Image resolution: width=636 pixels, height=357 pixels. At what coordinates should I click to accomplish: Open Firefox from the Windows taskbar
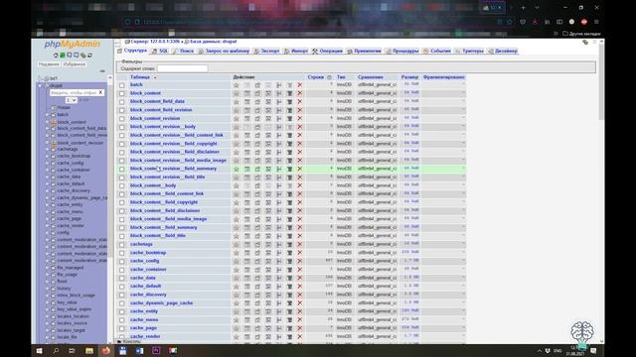coord(106,350)
